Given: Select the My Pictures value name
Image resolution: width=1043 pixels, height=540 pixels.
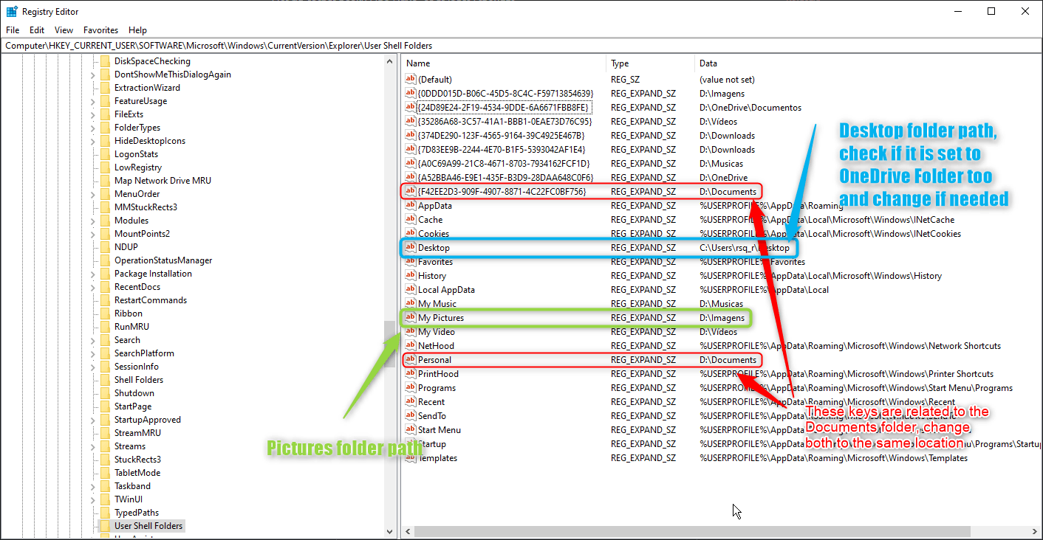Looking at the screenshot, I should 441,318.
